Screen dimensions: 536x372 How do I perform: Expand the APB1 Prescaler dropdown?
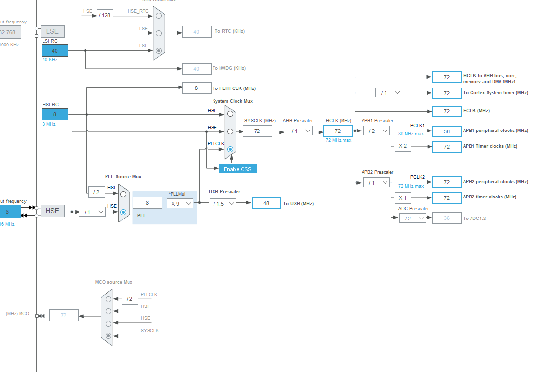coord(376,131)
